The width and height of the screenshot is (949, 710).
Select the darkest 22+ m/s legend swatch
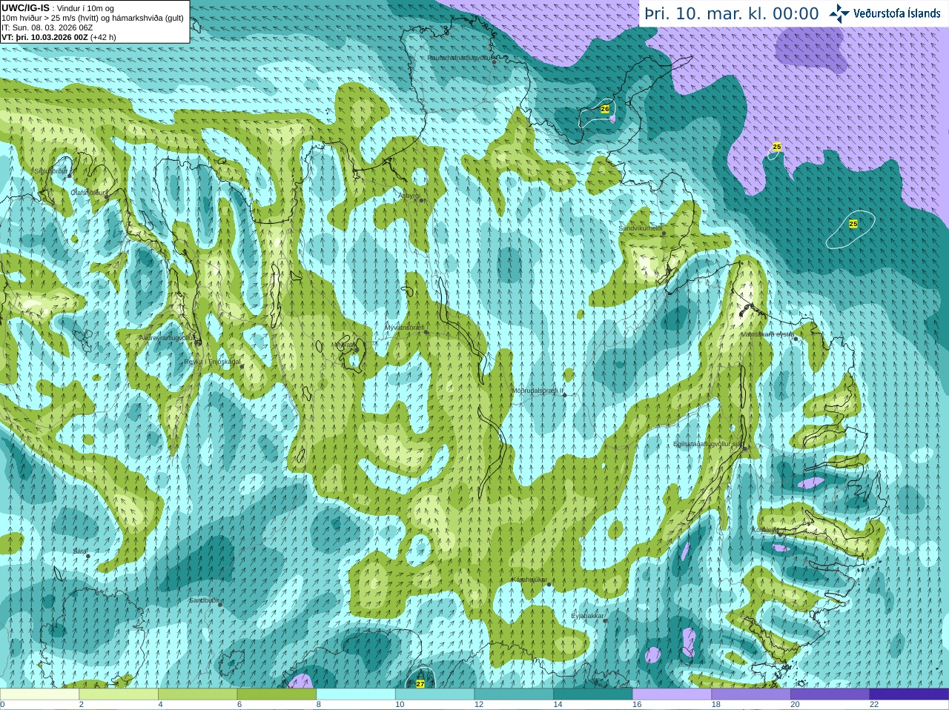(x=909, y=694)
